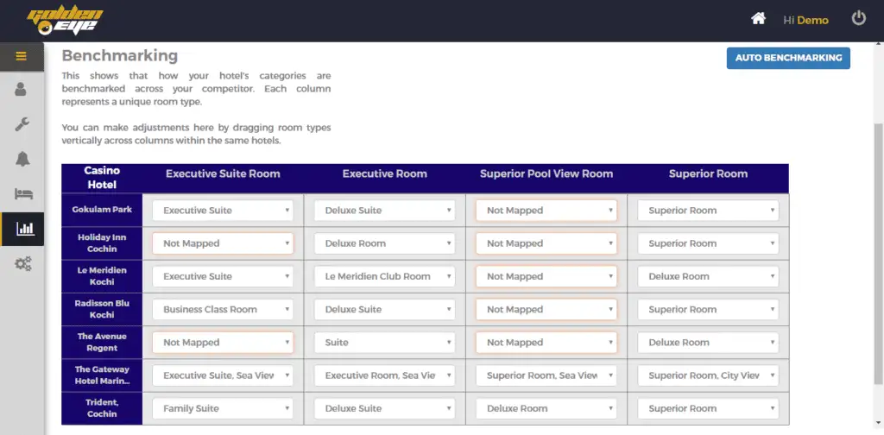
Task: Toggle the hamburger menu icon
Action: tap(22, 57)
